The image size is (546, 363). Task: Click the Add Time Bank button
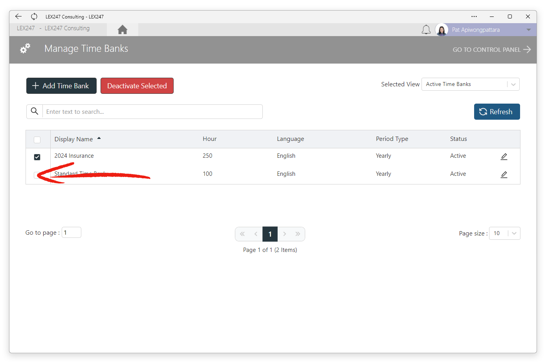coord(61,86)
